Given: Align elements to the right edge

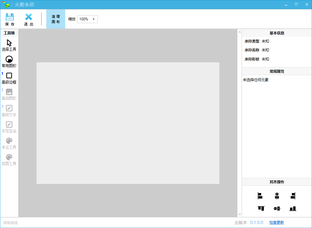Looking at the screenshot, I should point(293,196).
